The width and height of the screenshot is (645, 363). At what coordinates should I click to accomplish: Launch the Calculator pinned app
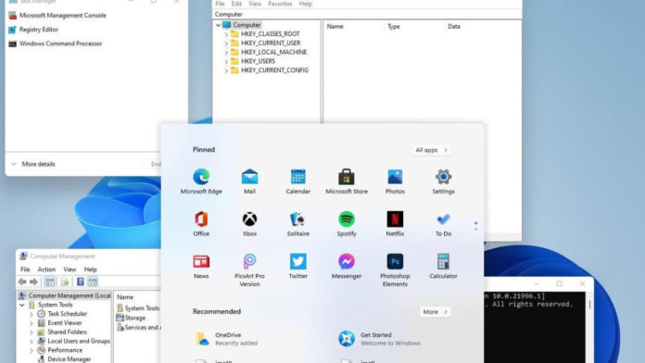pos(443,266)
